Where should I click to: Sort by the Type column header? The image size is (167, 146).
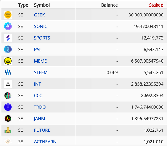(23, 5)
